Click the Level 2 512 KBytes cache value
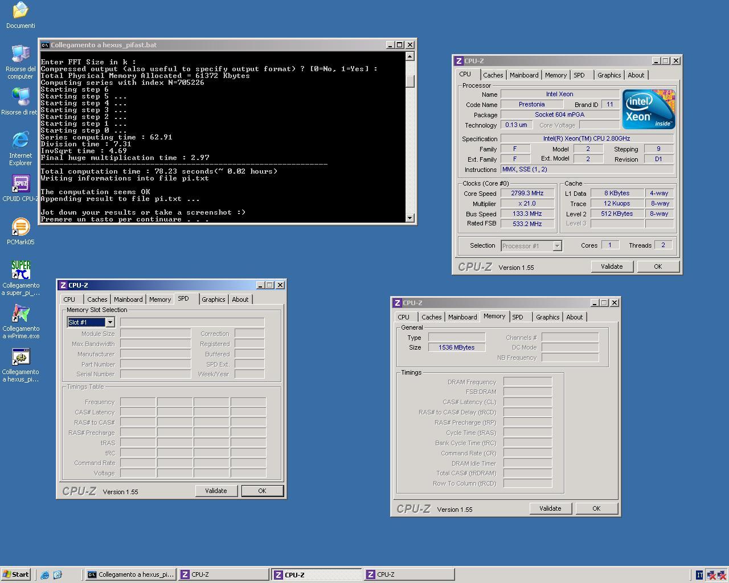Screen dimensions: 729x583 (x=617, y=214)
